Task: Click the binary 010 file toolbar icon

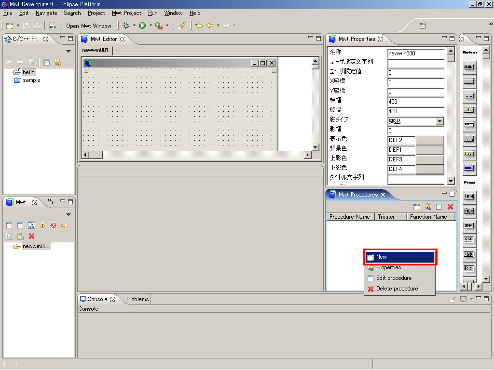Action: coord(52,26)
